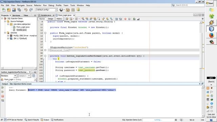Click the Open Project toolbar icon
Screen dimensions: 217x122
point(14,10)
